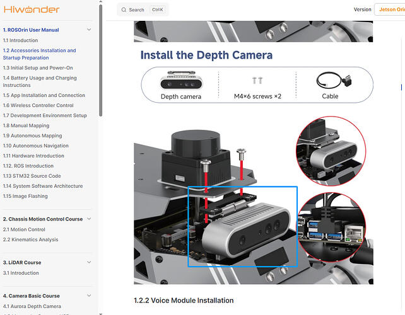Image resolution: width=405 pixels, height=315 pixels.
Task: Select 1.7 Development Environment Setup
Action: point(45,115)
